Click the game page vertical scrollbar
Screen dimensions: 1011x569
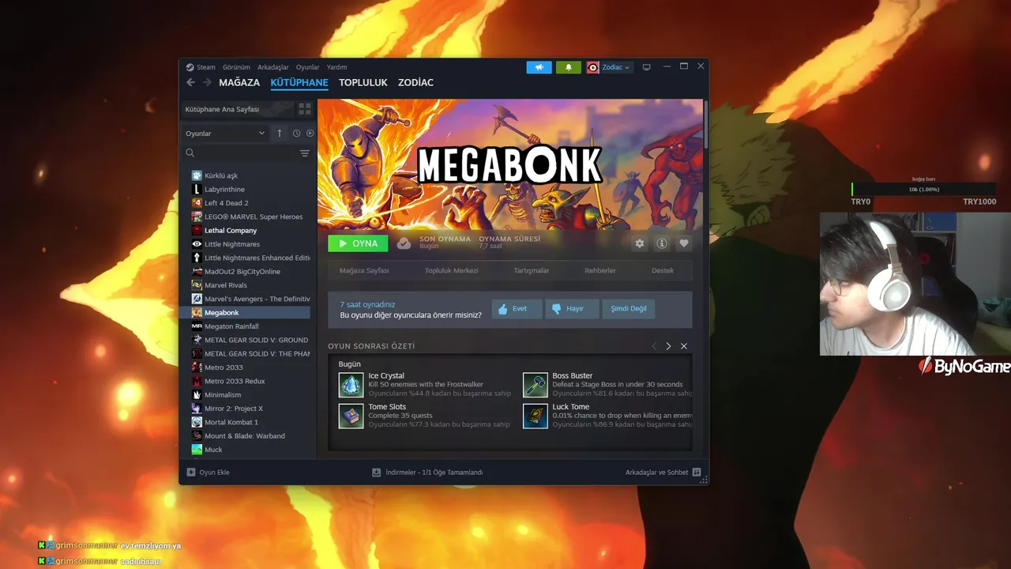[705, 126]
